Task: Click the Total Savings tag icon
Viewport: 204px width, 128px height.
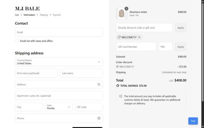Action: point(118,86)
